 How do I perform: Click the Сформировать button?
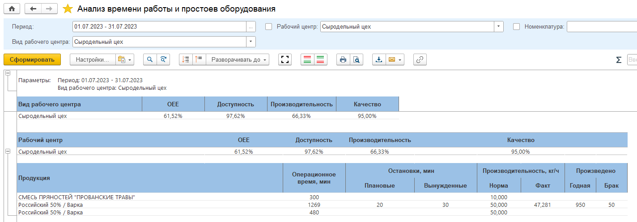click(32, 59)
